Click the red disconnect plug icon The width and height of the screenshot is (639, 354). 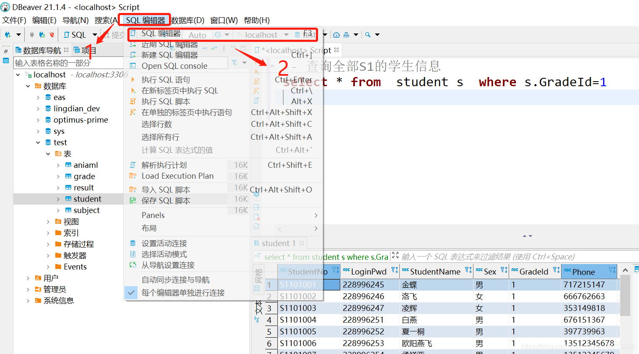(x=52, y=35)
